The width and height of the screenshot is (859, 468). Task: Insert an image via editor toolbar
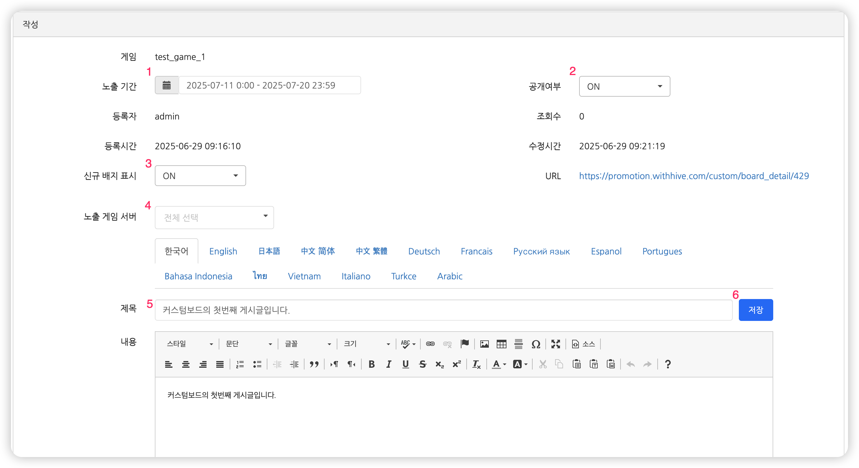point(484,344)
